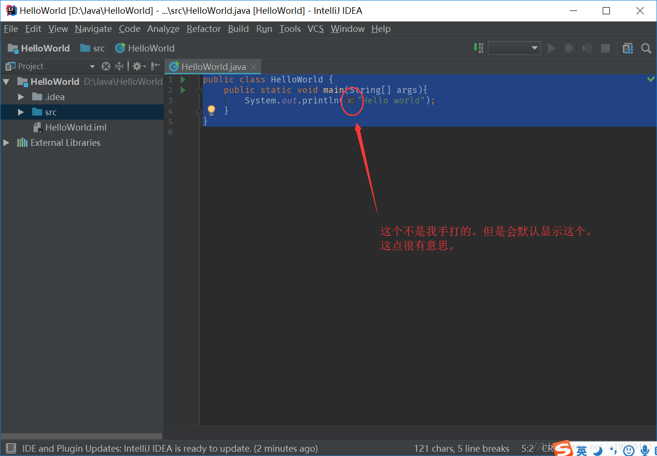Click the Project panel title label
This screenshot has width=657, height=456.
pyautogui.click(x=30, y=66)
